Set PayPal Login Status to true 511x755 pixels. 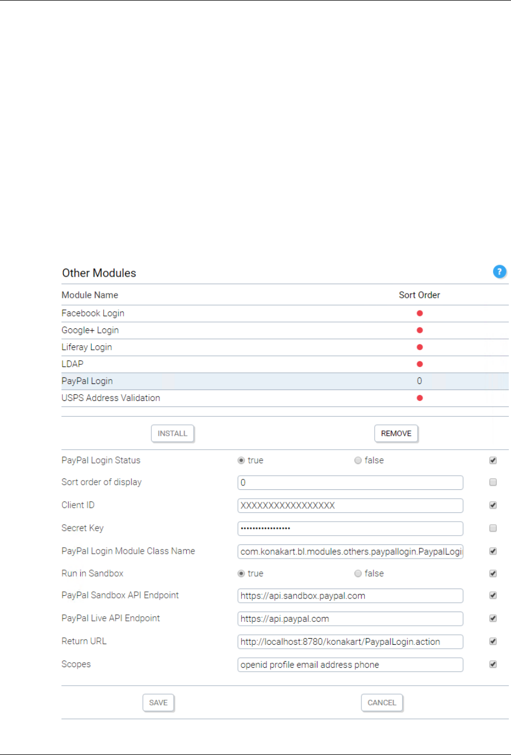[x=241, y=460]
